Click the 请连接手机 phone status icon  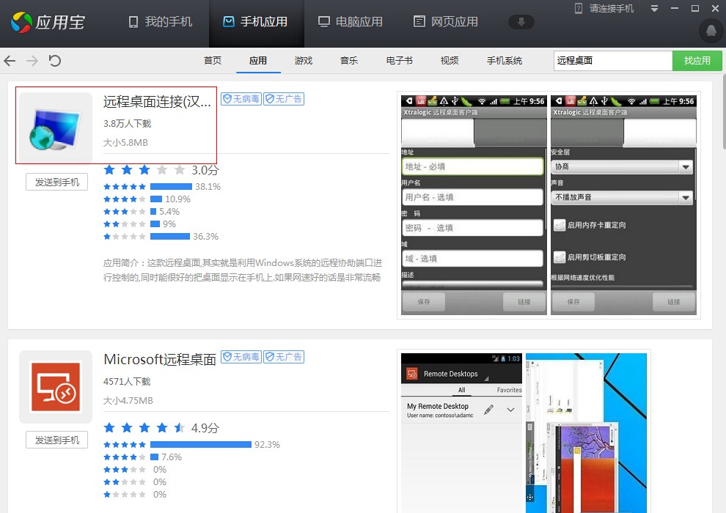579,8
